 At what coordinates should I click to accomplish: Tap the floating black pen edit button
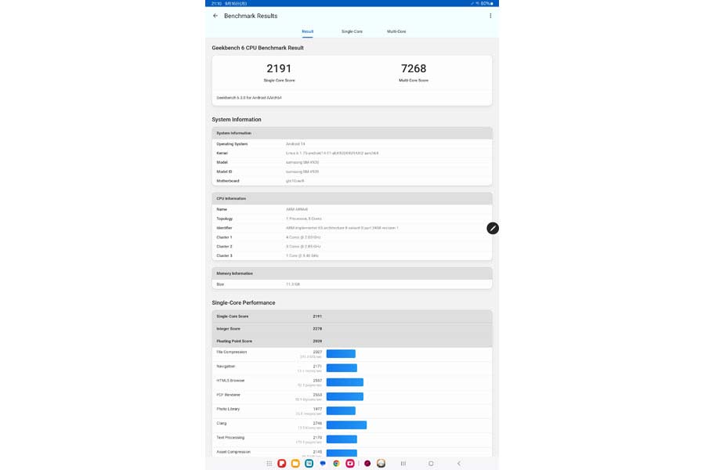coord(493,229)
